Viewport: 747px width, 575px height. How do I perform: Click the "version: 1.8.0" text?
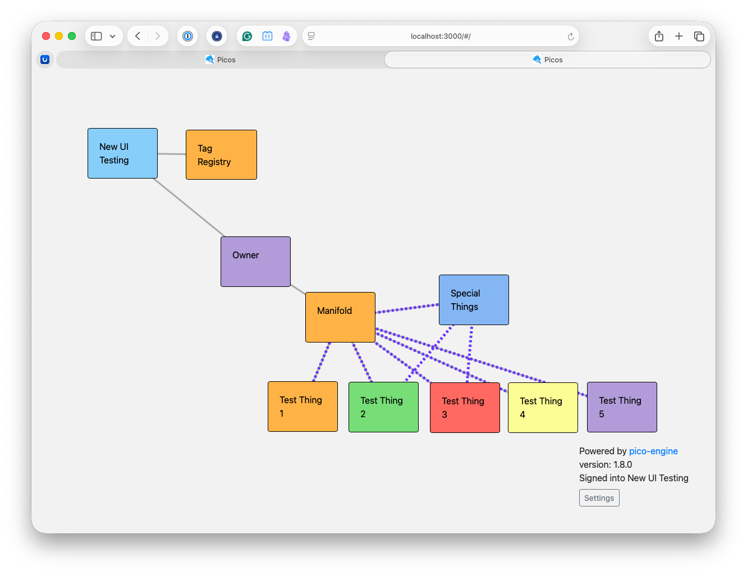(606, 464)
